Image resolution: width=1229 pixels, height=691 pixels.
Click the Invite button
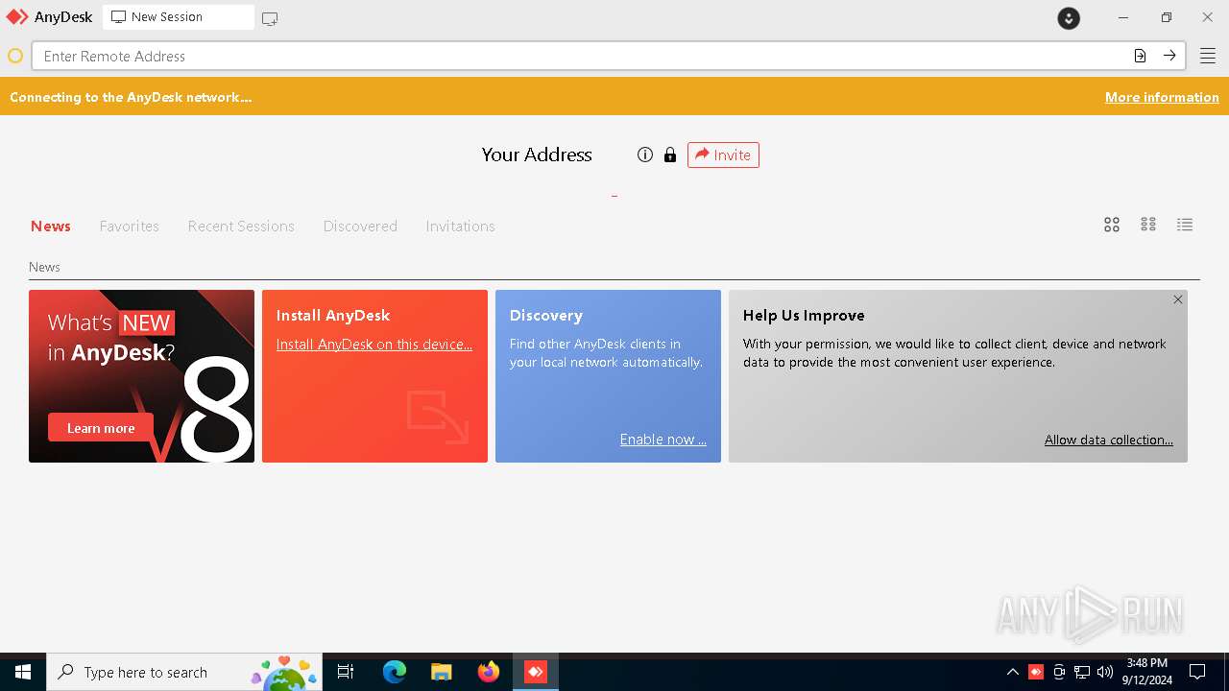(723, 155)
